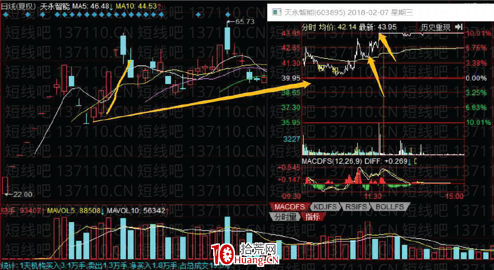Screen dimensions: 494x270
Task: Click the MACDFS(12,26,9) indicator parameters label
Action: tap(332, 161)
